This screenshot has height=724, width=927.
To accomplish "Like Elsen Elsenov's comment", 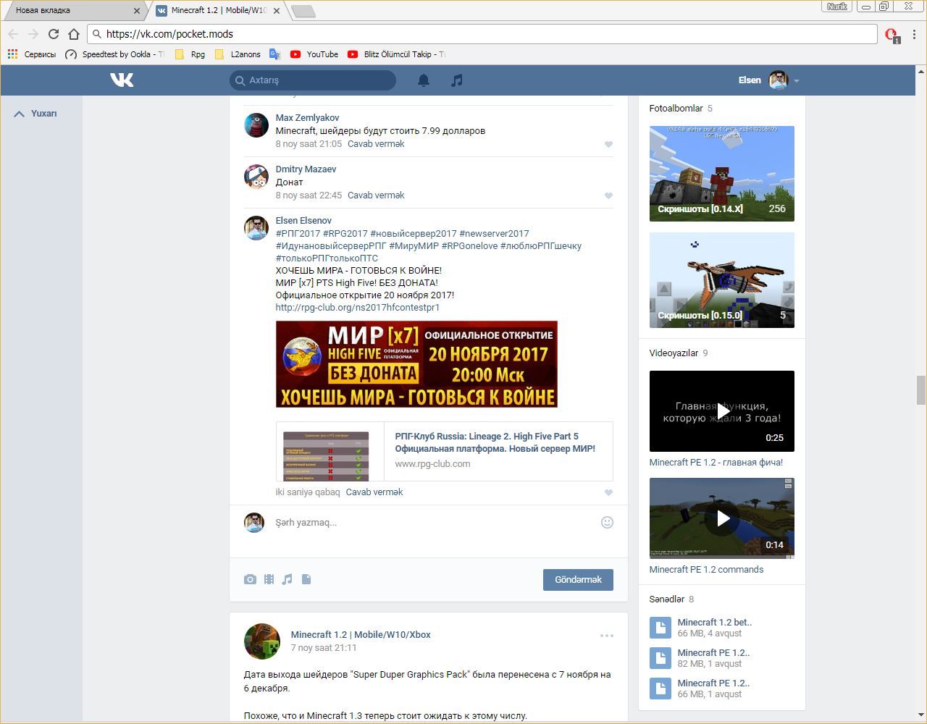I will pyautogui.click(x=608, y=492).
